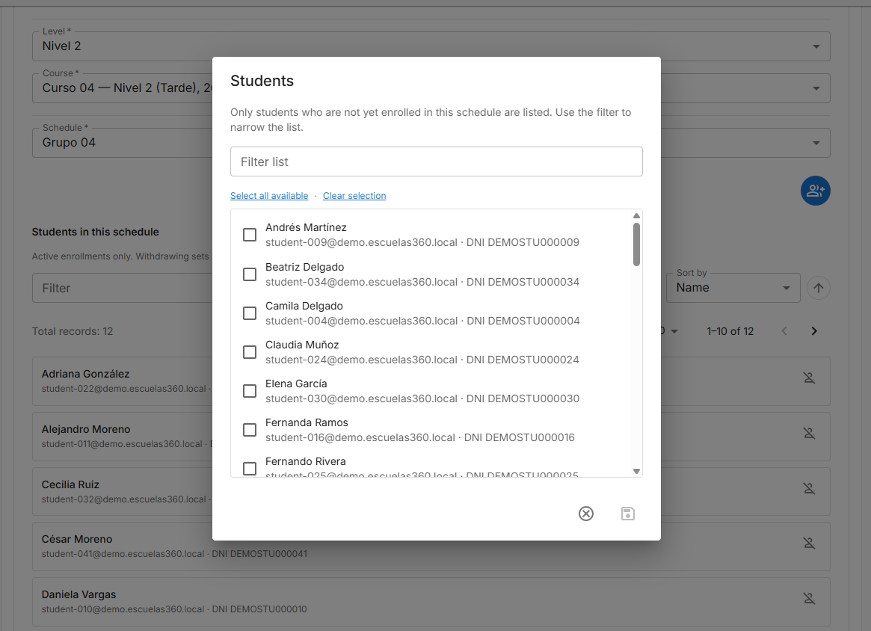This screenshot has width=871, height=631.
Task: Click the 1–10 of 12 pagination label
Action: [x=730, y=331]
